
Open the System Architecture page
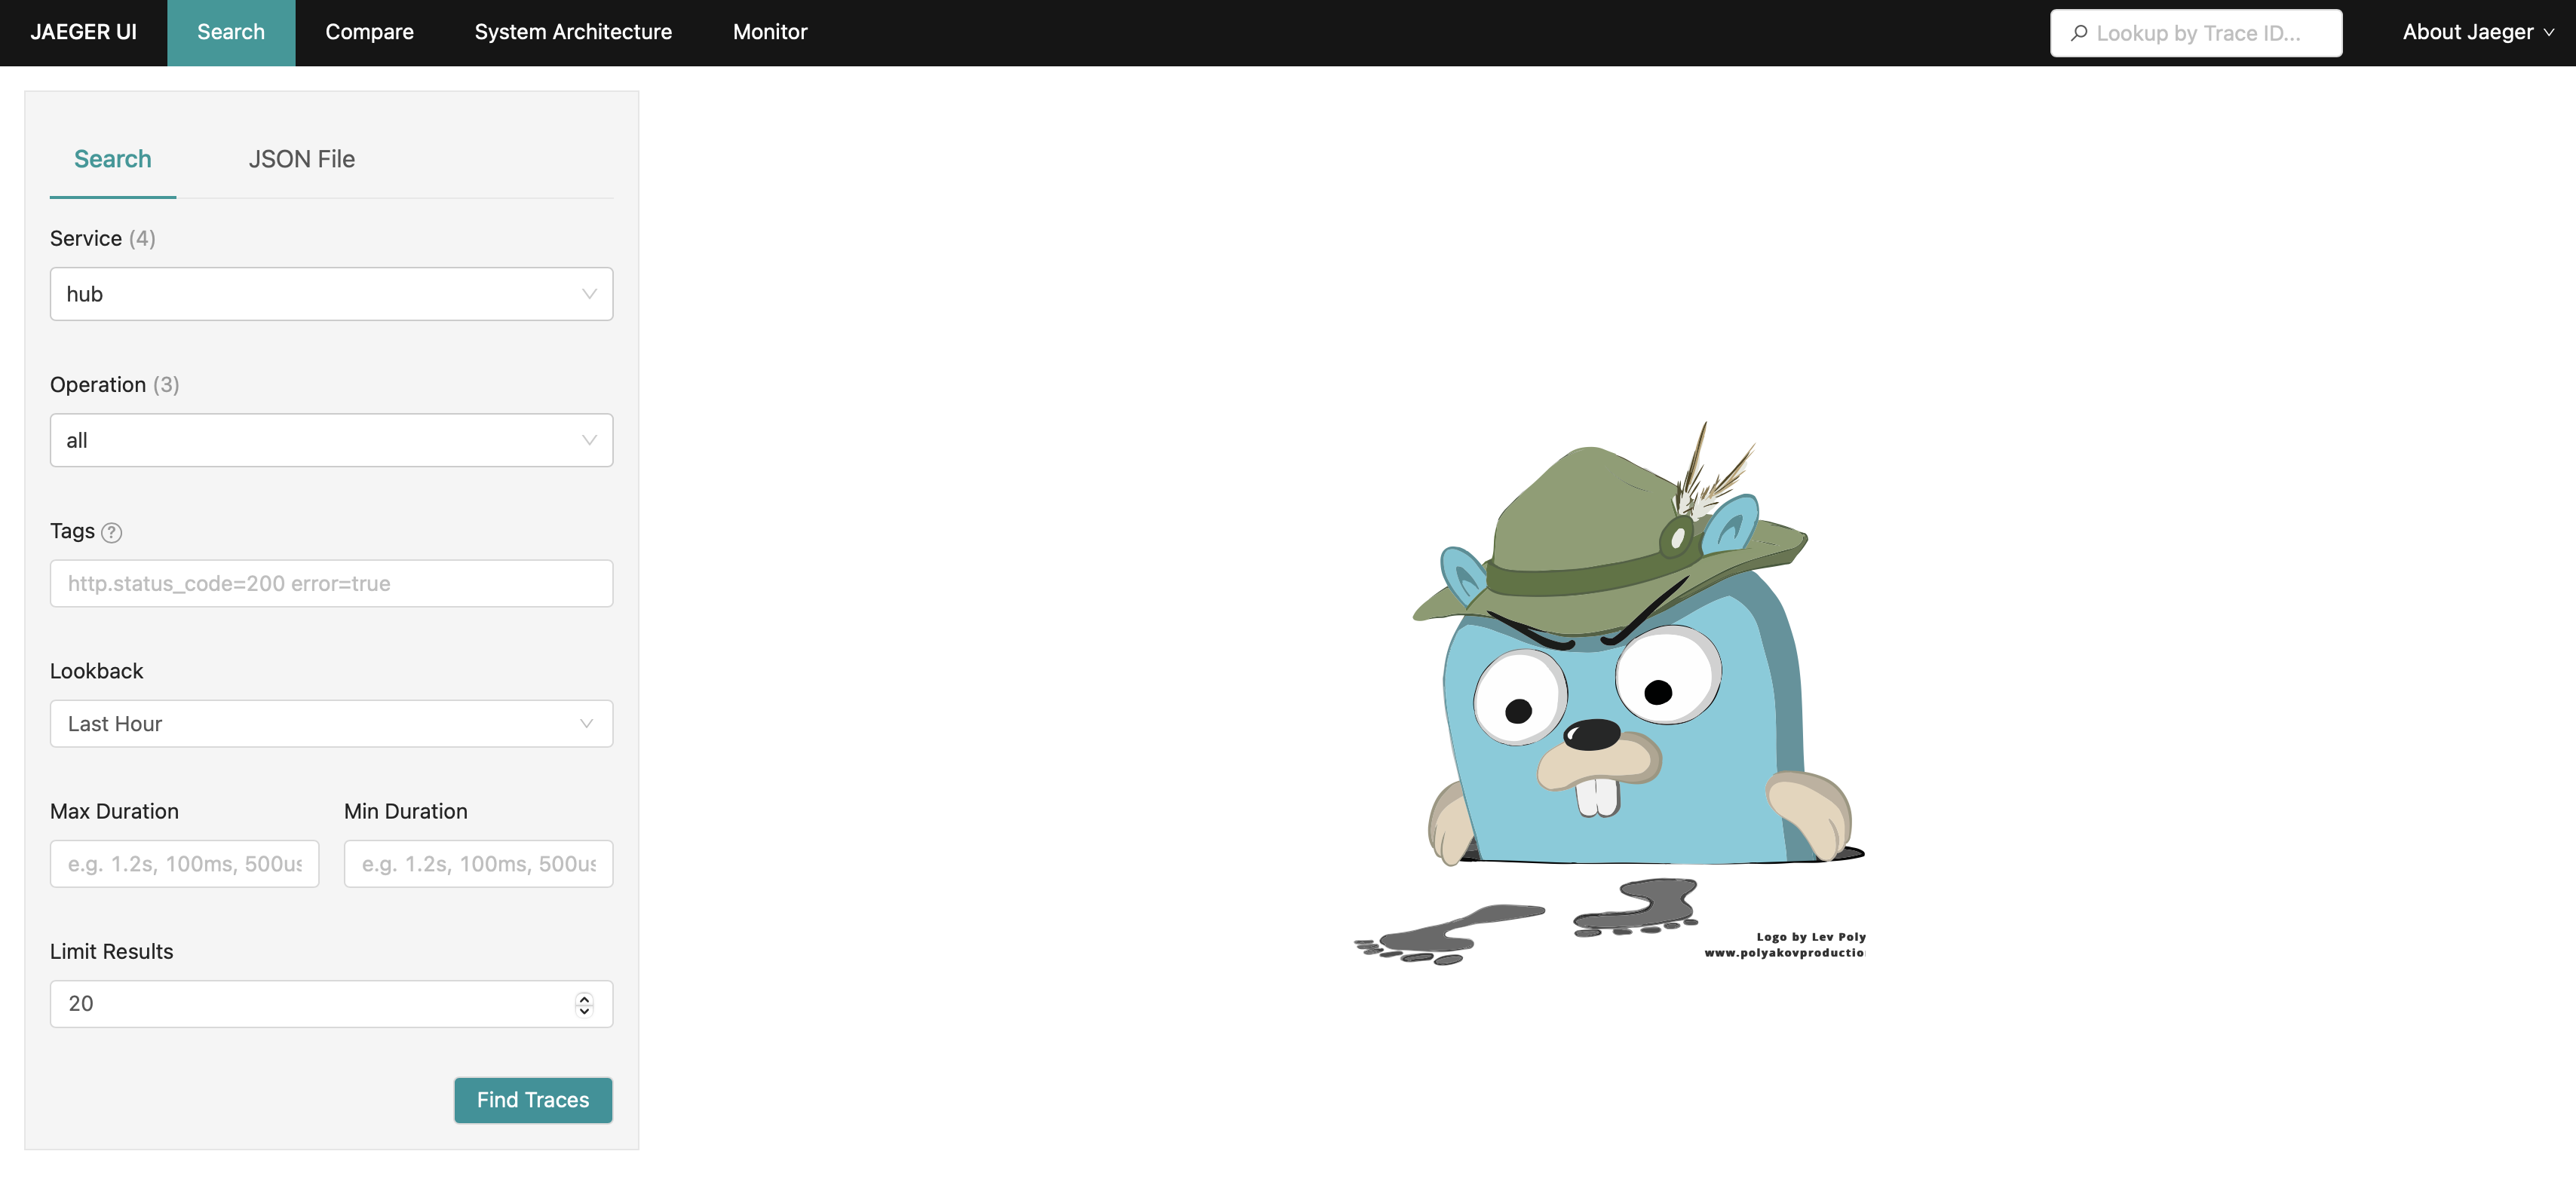pos(573,32)
